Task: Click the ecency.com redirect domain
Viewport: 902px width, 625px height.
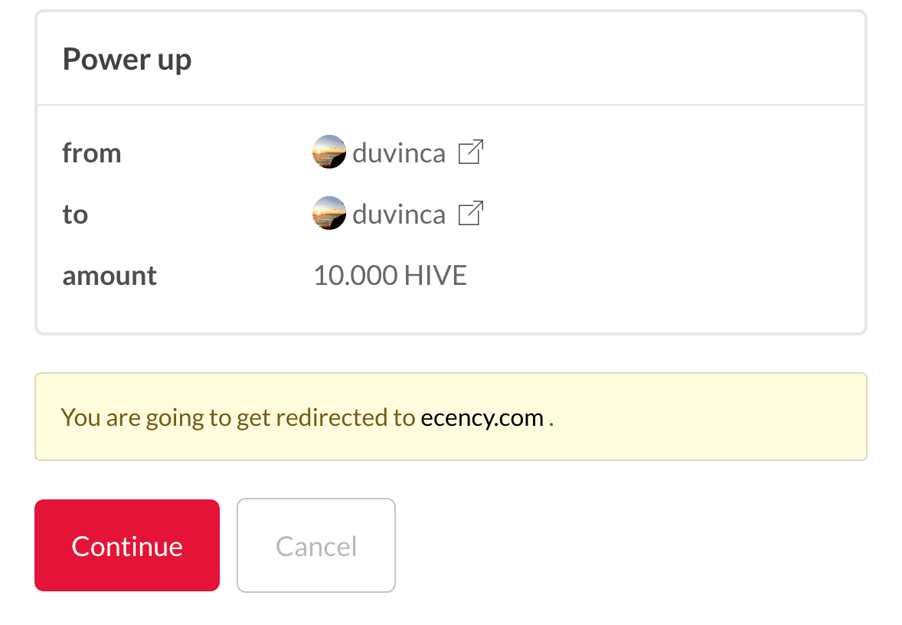Action: (x=482, y=417)
